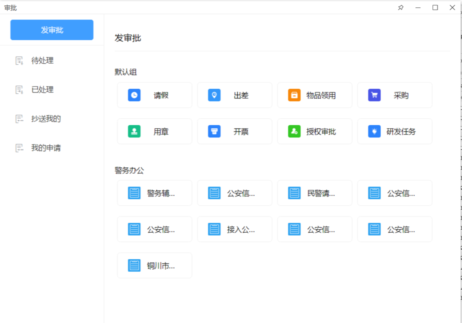Open the 公安信... form right of 警务辅...
This screenshot has height=323, width=462.
click(x=235, y=193)
